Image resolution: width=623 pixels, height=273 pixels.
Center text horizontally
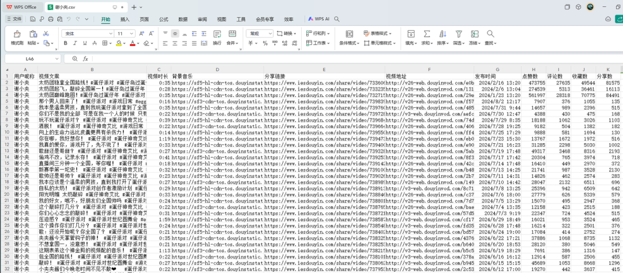coord(175,43)
